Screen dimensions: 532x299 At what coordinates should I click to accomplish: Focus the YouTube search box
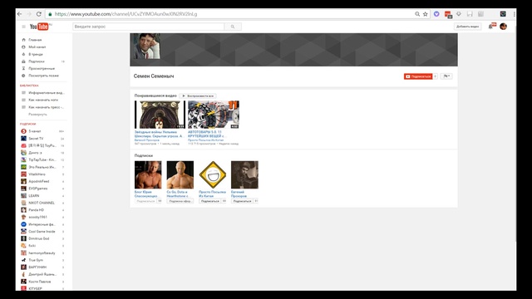[148, 27]
